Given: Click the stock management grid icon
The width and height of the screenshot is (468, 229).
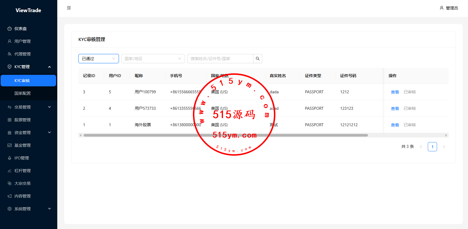Looking at the screenshot, I should pyautogui.click(x=10, y=120).
